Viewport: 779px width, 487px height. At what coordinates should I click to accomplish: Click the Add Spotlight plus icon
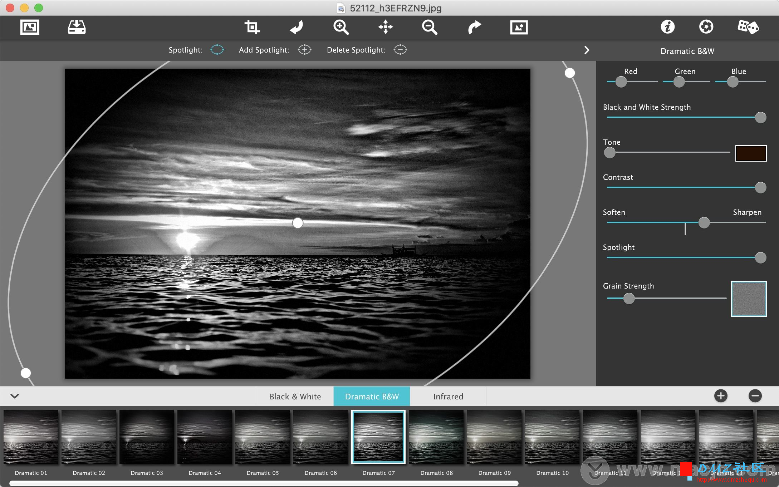[304, 50]
